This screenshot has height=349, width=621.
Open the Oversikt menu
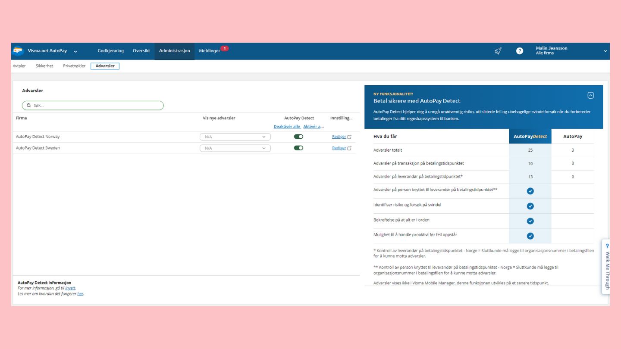141,51
